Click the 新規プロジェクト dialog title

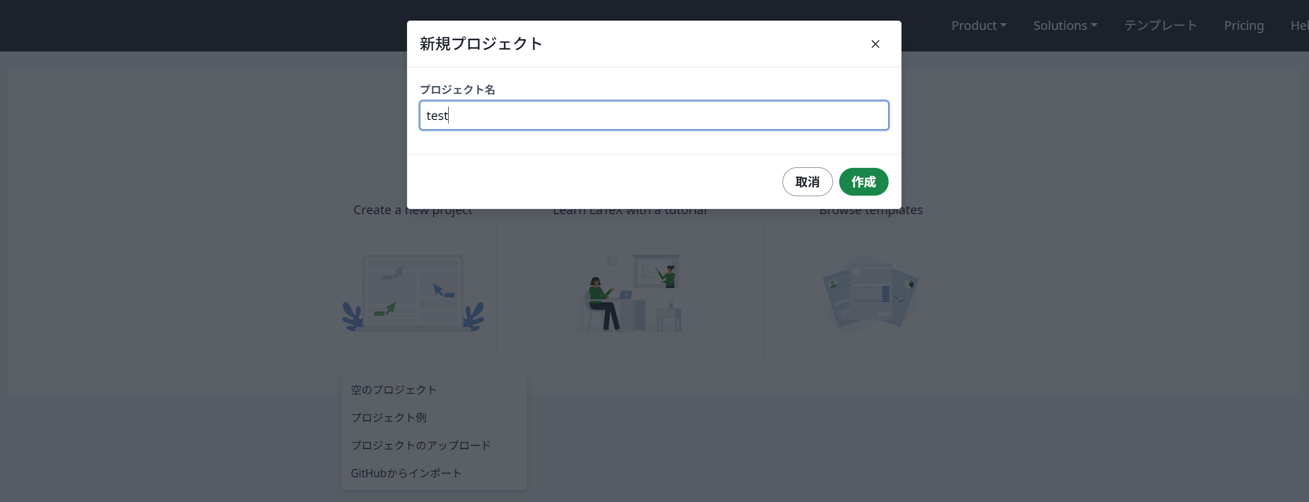coord(481,44)
